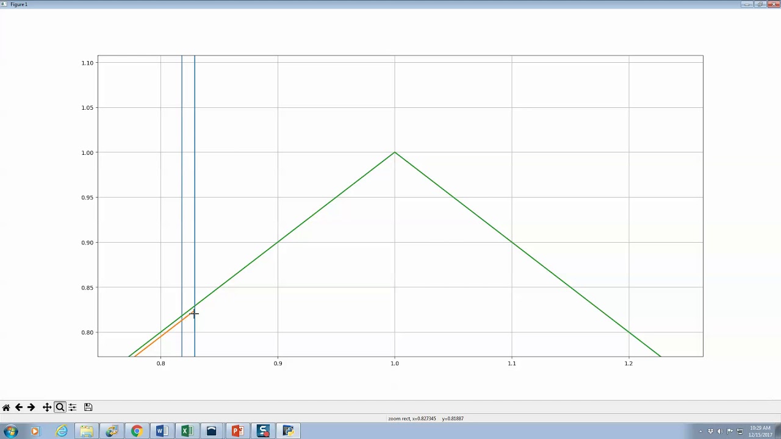Open File Explorer folder in taskbar

[87, 432]
